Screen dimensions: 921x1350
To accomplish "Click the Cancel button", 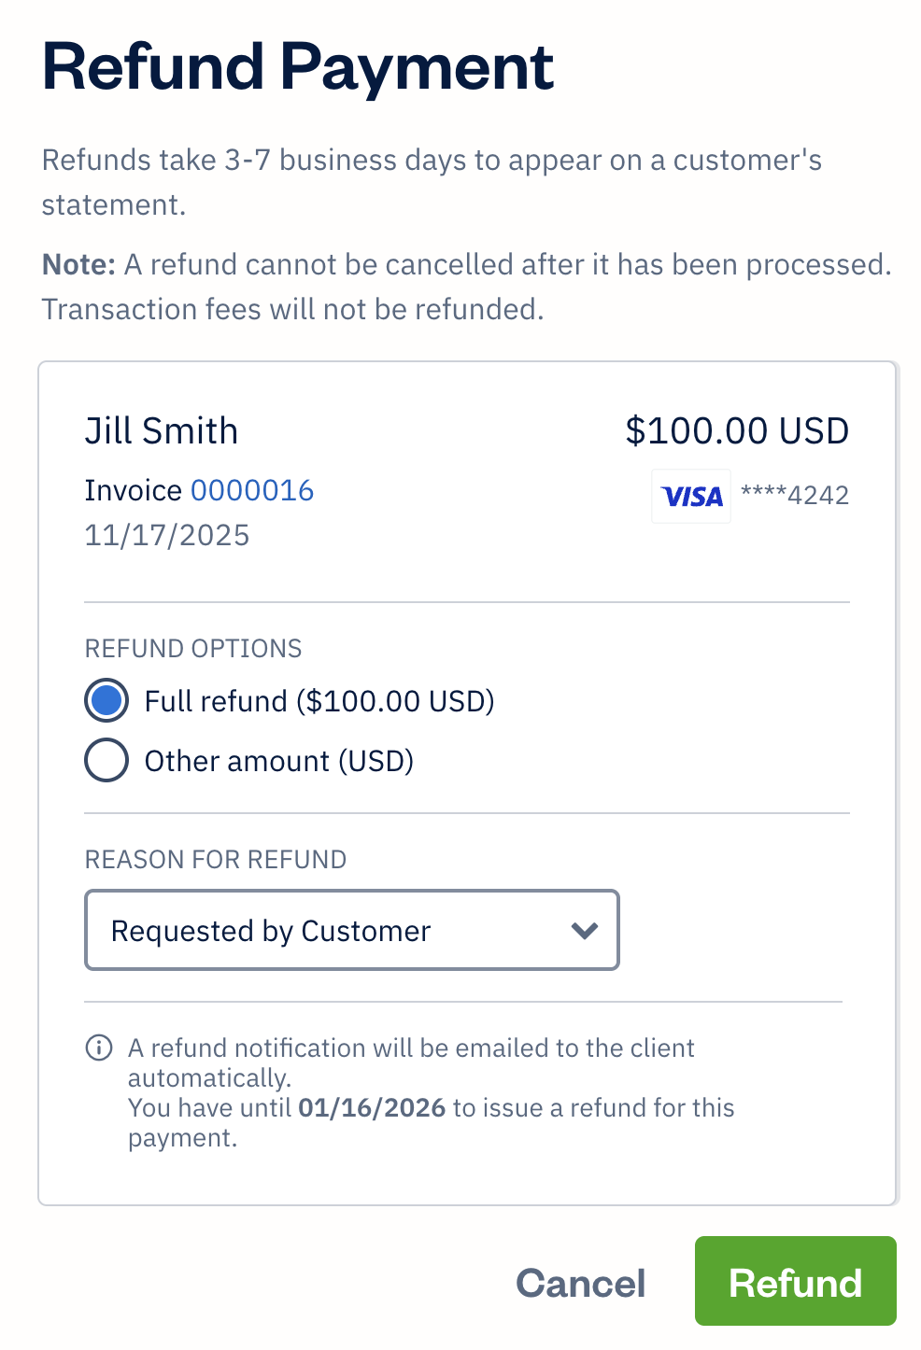I will tap(580, 1282).
